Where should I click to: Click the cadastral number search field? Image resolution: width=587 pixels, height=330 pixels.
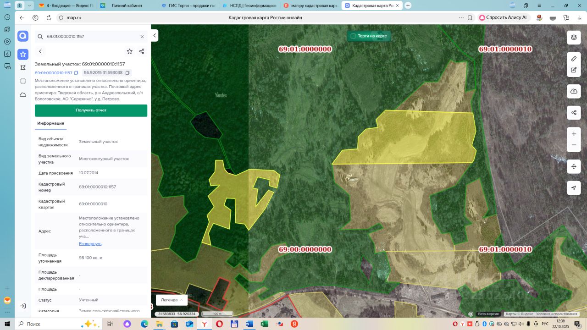click(92, 37)
